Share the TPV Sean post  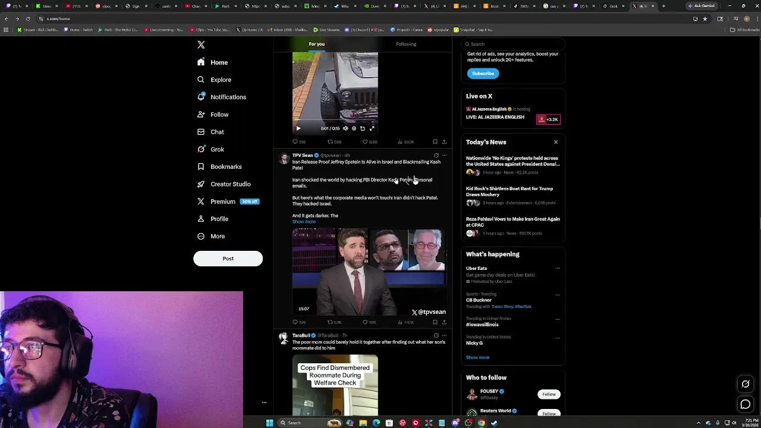[444, 322]
